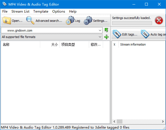Close the MP4 Tag Editor window
This screenshot has height=130, width=166.
coord(159,4)
